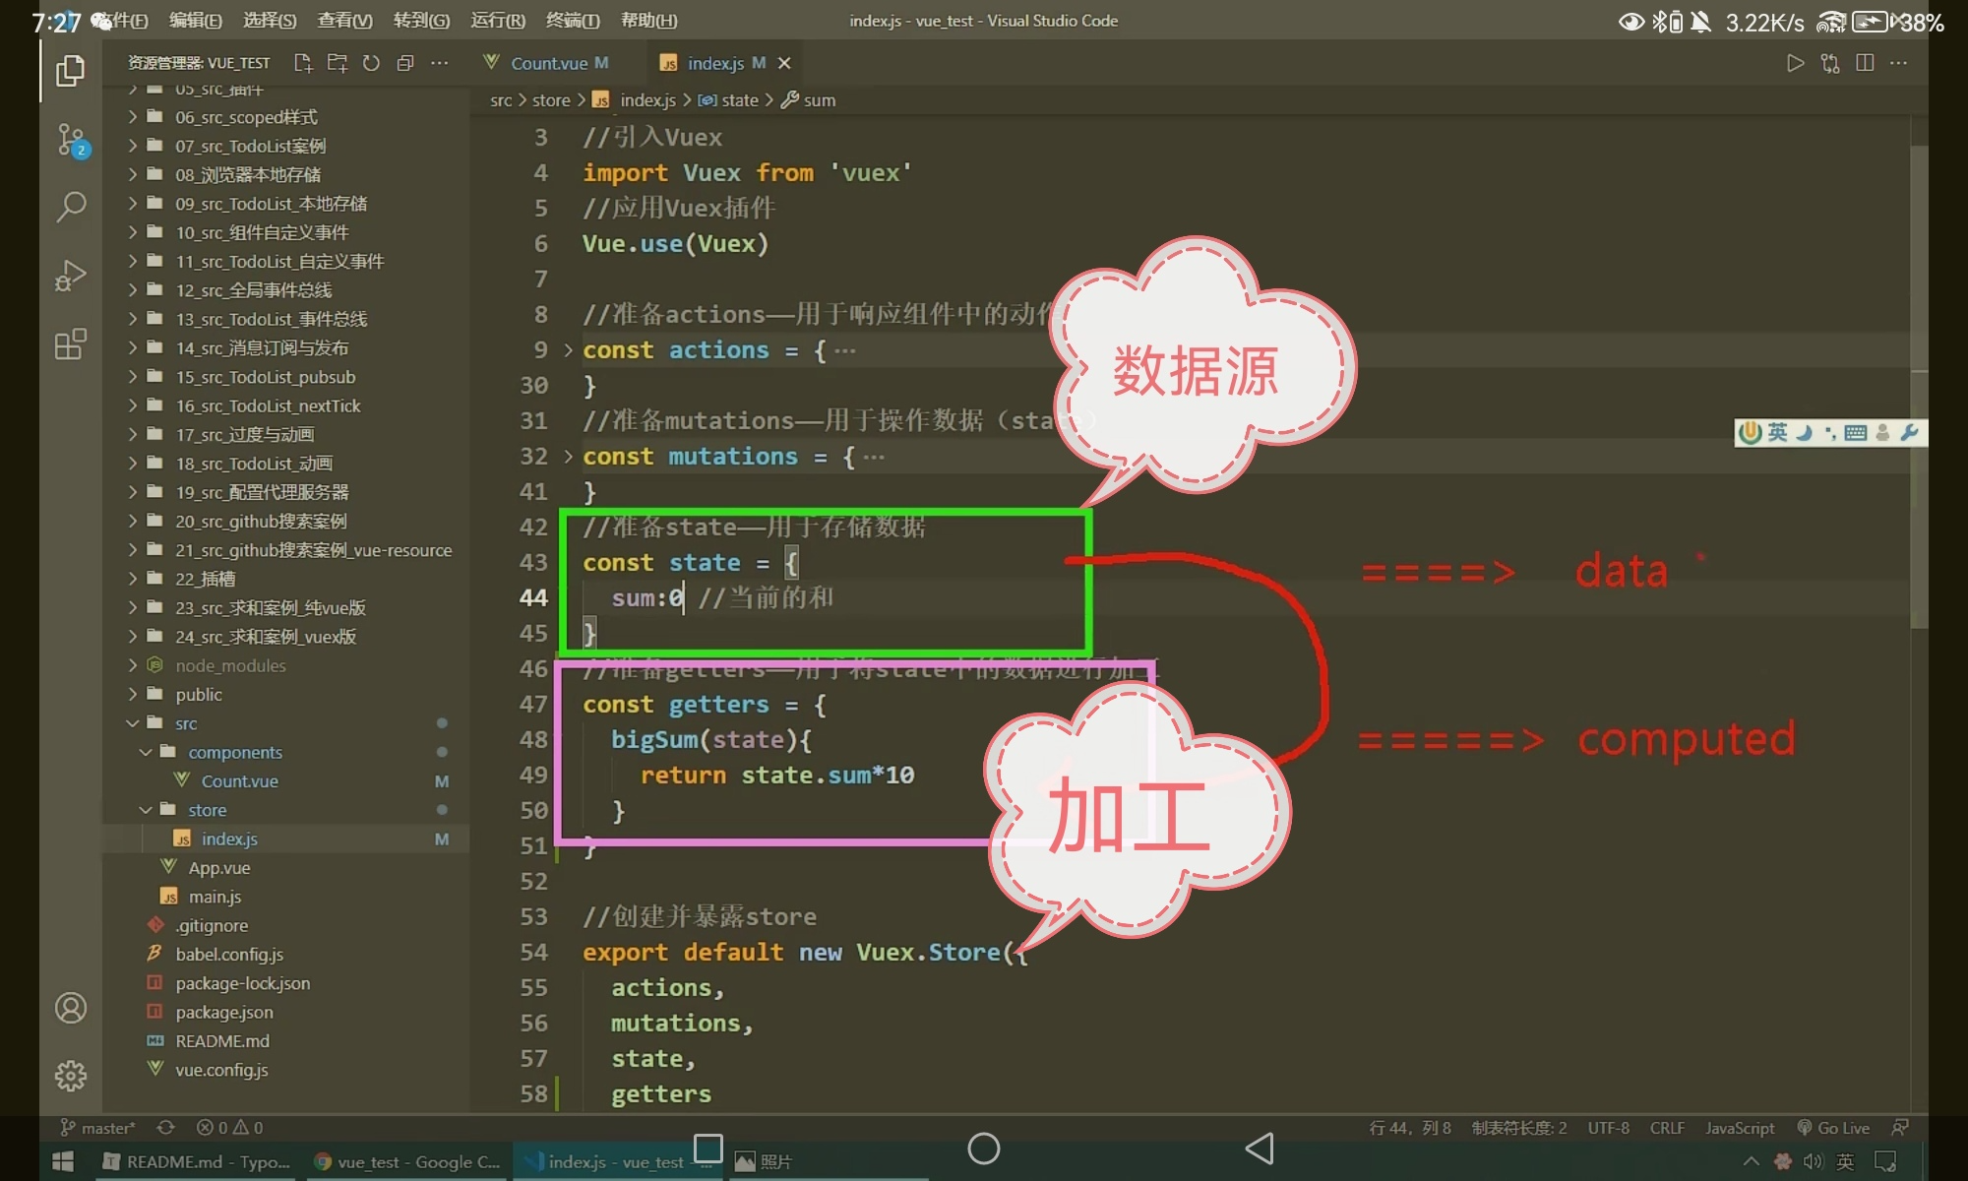
Task: Unfold the collapsed mutations block
Action: pyautogui.click(x=568, y=457)
